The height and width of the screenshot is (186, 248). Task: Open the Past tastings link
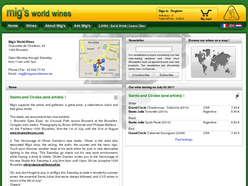[184, 140]
